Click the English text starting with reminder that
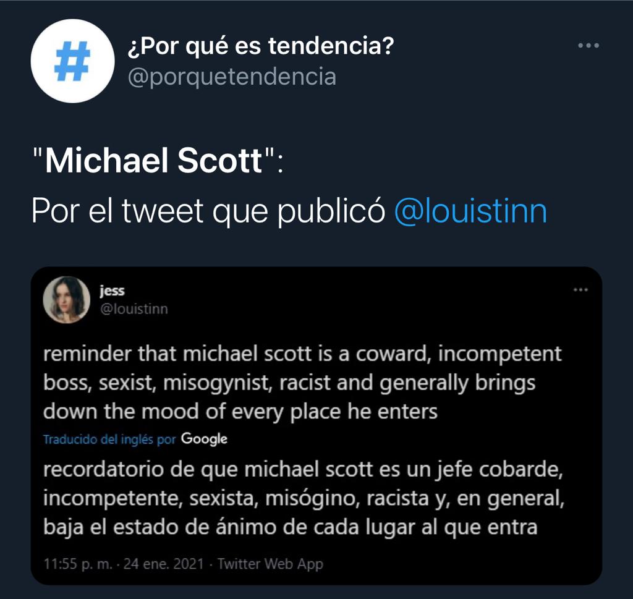 [x=302, y=382]
